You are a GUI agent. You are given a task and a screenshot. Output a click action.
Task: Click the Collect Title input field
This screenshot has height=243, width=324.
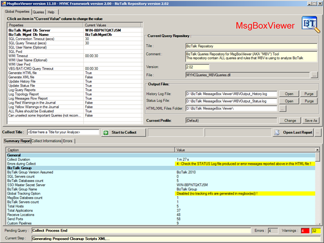point(62,132)
